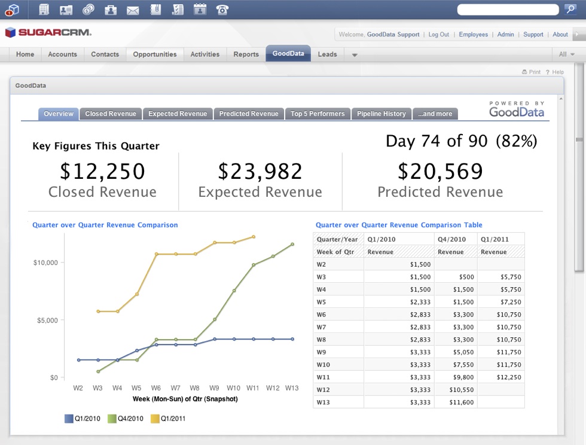Click the Week of Qtr header cell

pos(338,252)
